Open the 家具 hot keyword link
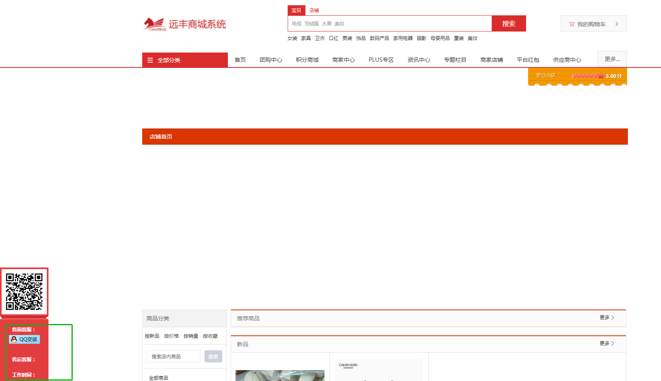This screenshot has width=661, height=381. point(306,38)
